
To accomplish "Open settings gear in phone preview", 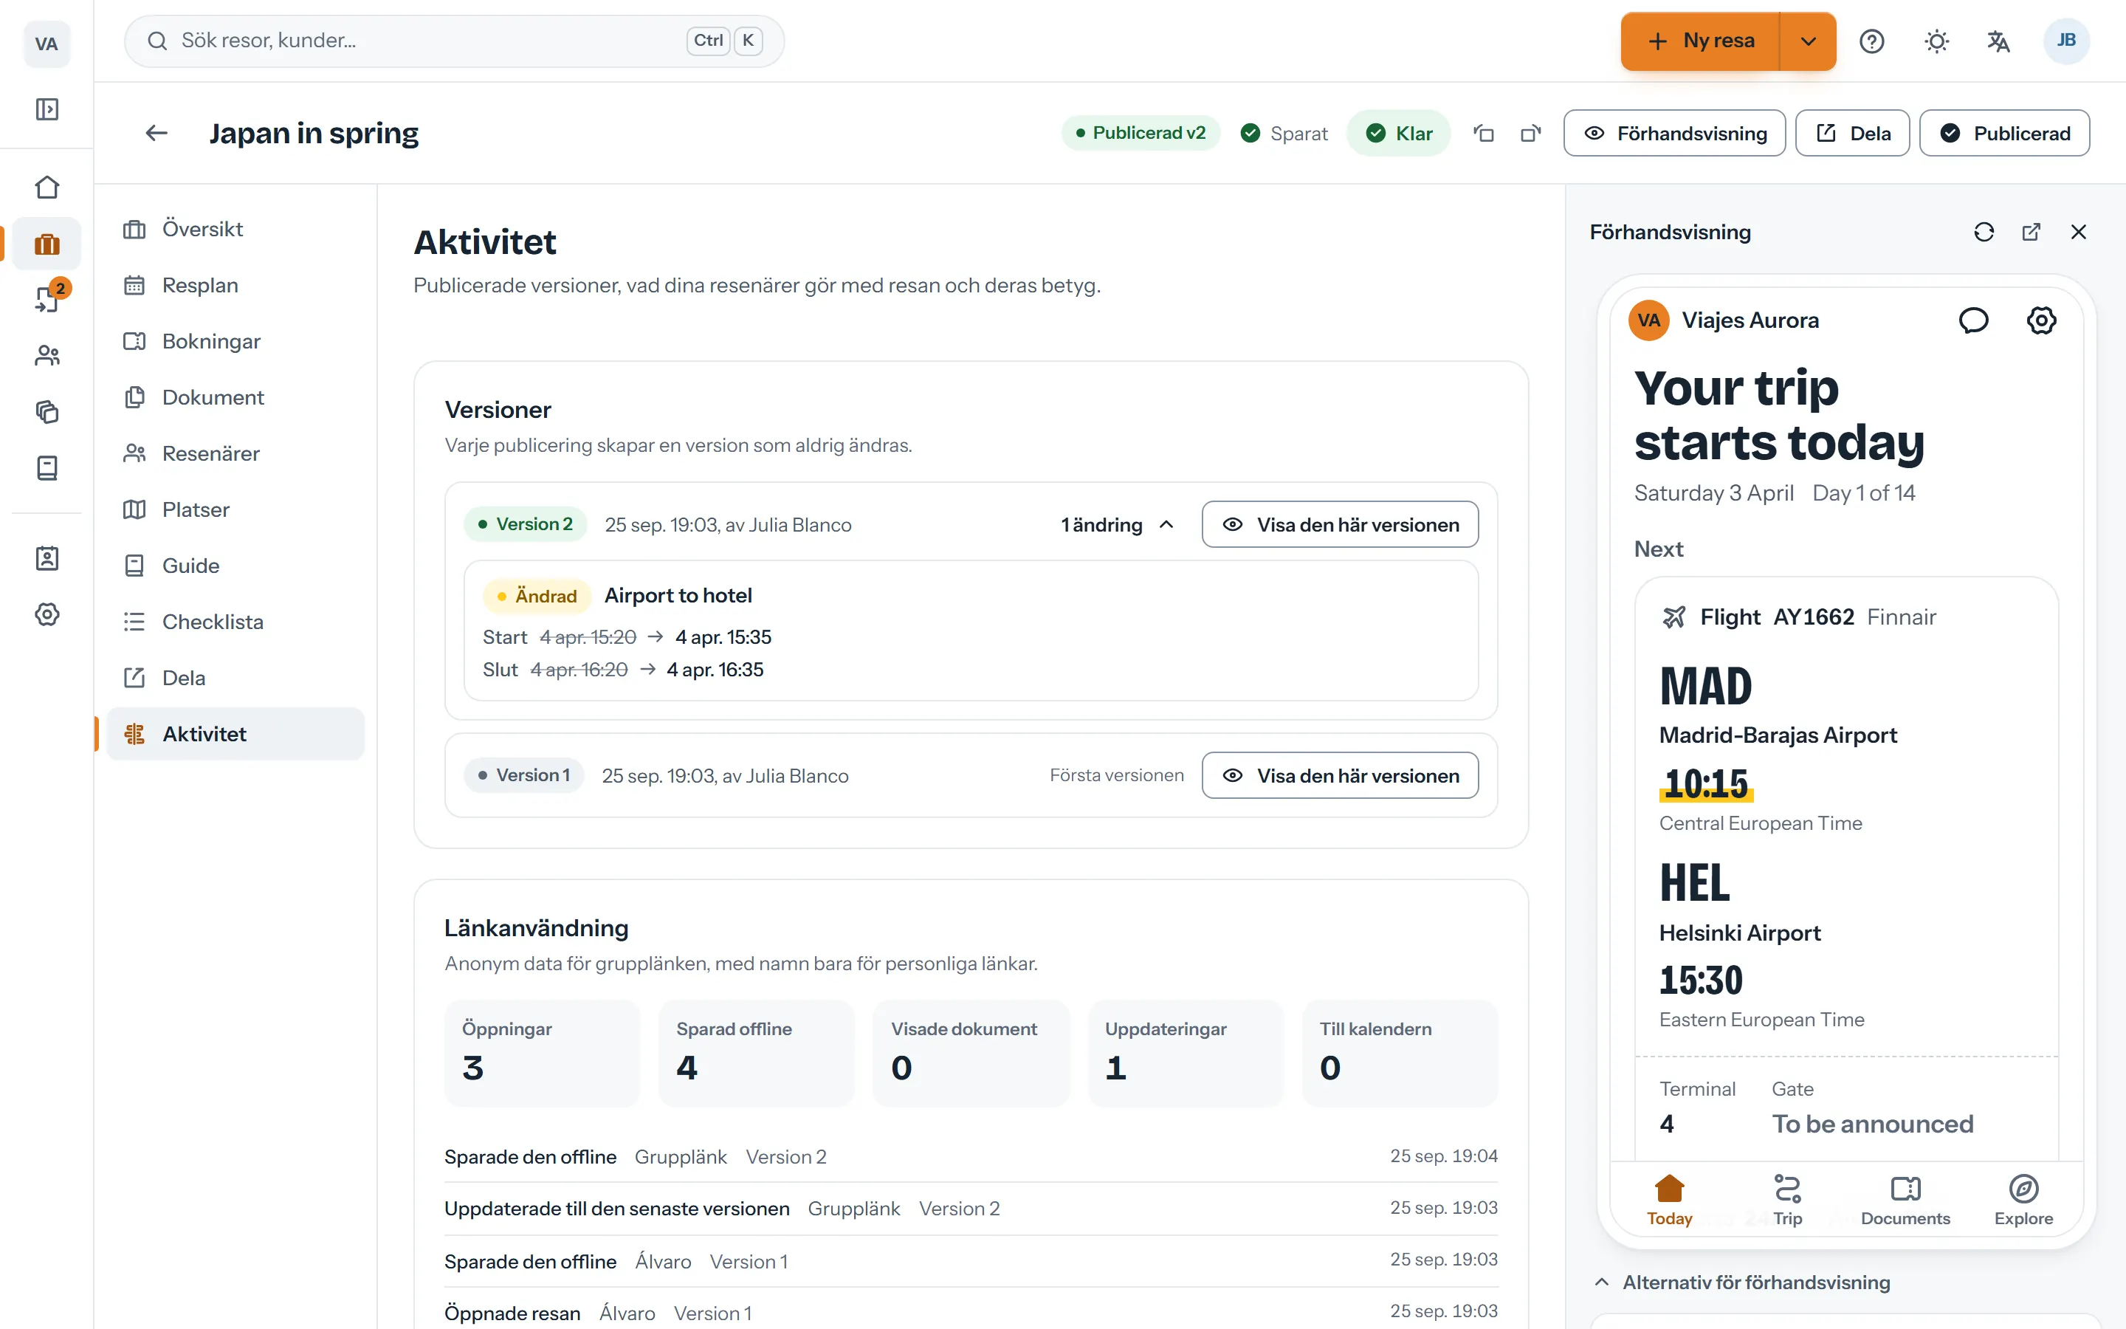I will pos(2041,320).
